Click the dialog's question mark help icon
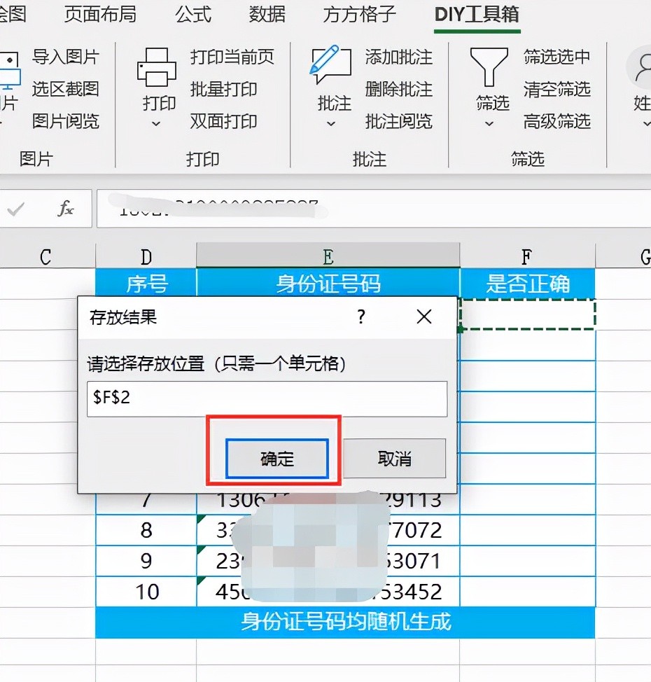This screenshot has width=651, height=682. (361, 317)
